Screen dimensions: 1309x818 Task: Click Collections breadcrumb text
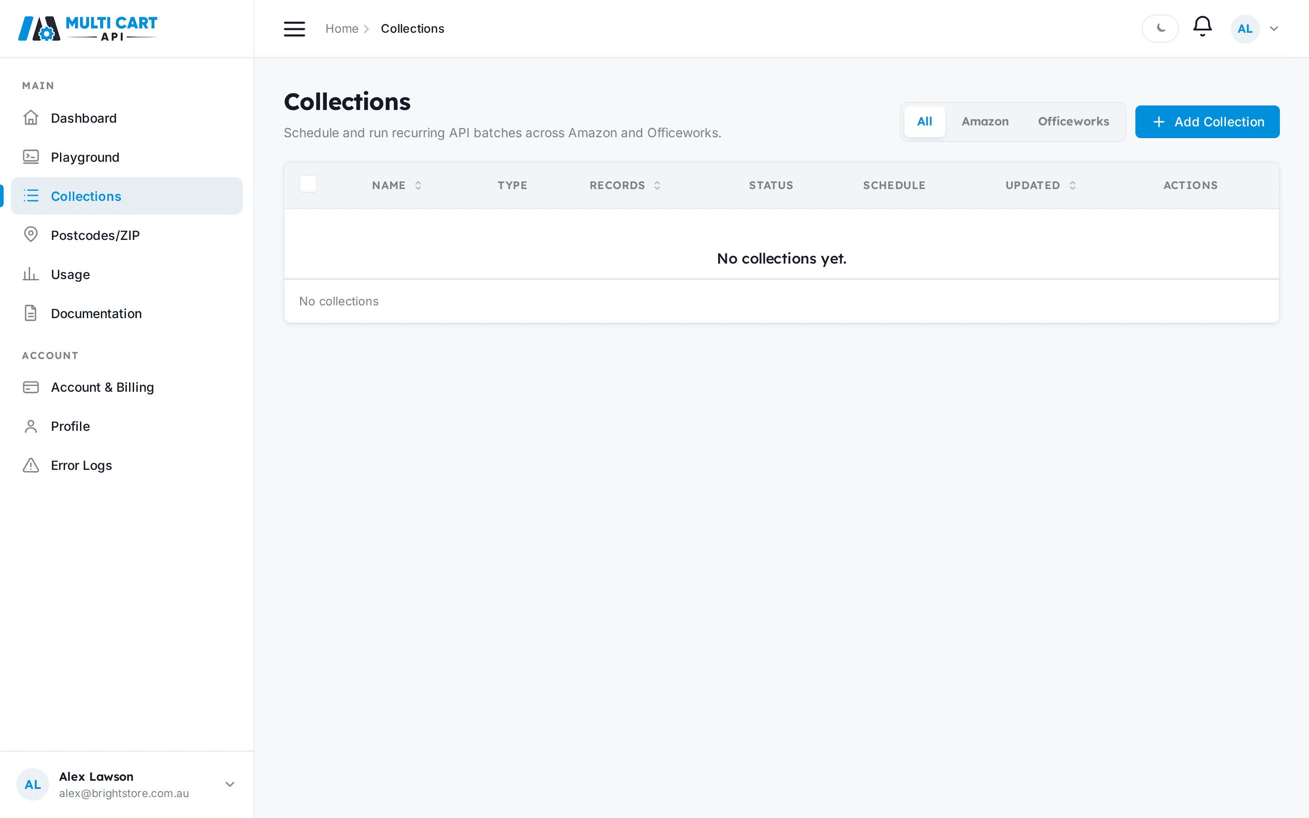(x=412, y=29)
